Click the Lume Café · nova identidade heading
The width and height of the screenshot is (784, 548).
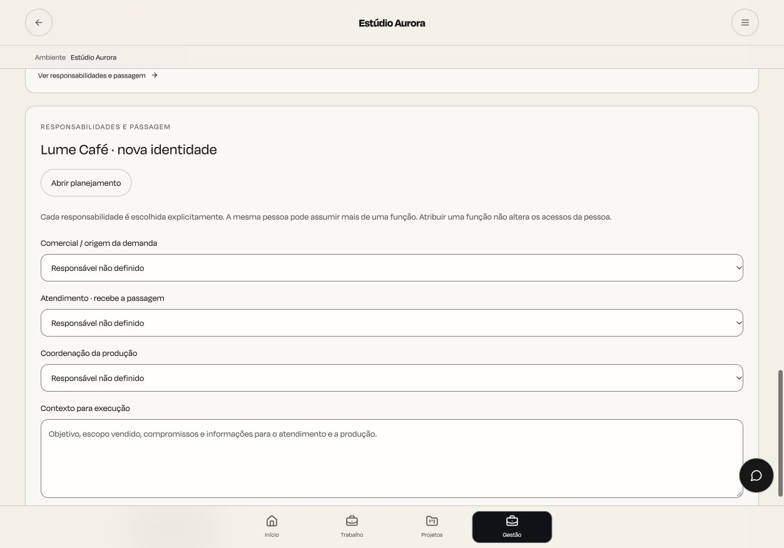(x=129, y=150)
